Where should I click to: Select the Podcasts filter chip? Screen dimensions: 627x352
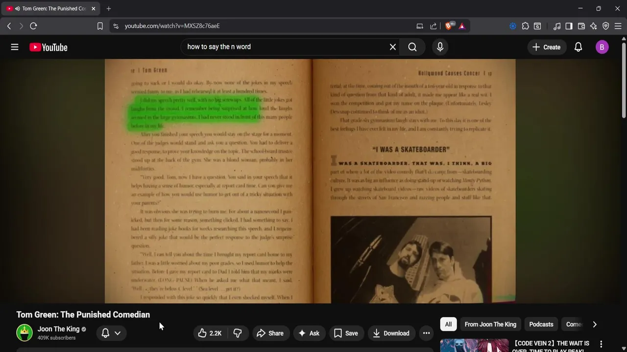541,324
